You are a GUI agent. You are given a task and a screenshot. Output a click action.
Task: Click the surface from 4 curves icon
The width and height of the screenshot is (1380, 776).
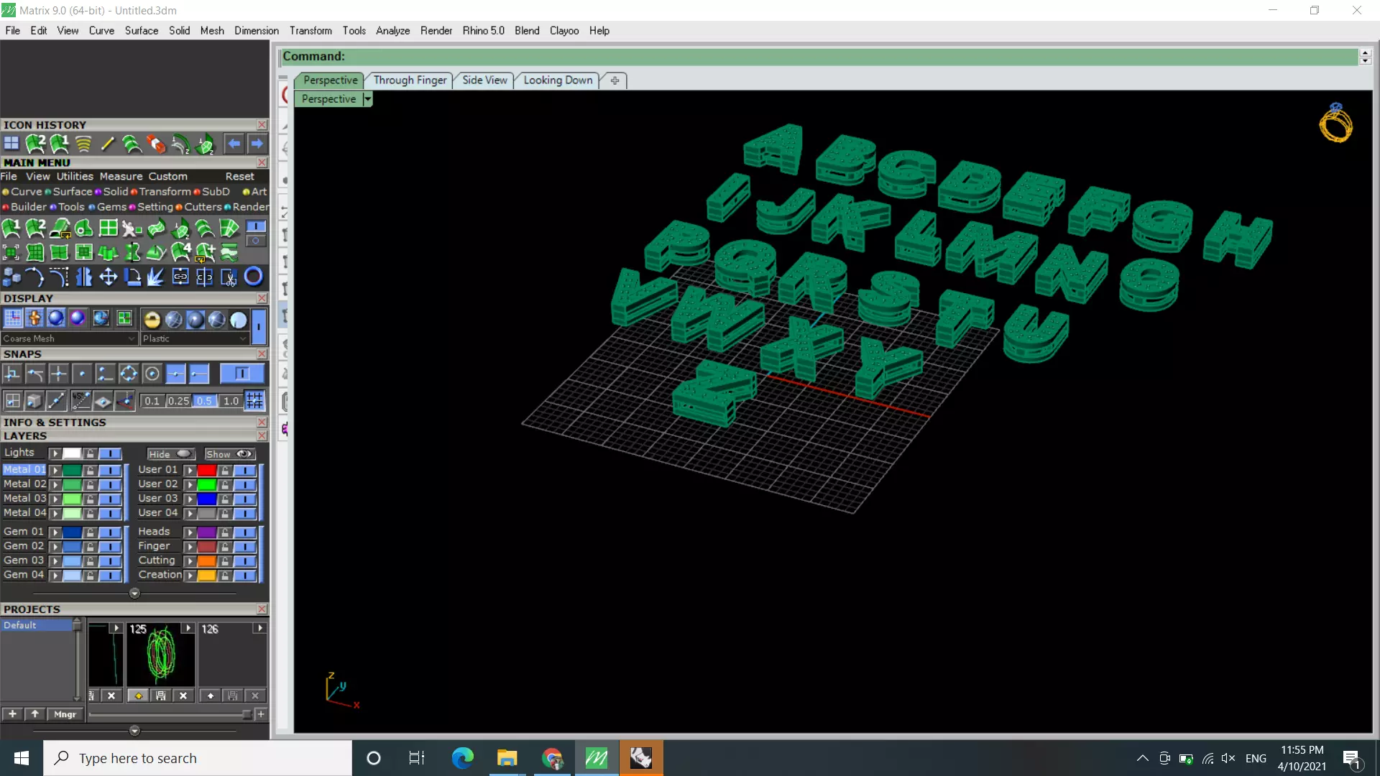[x=180, y=252]
